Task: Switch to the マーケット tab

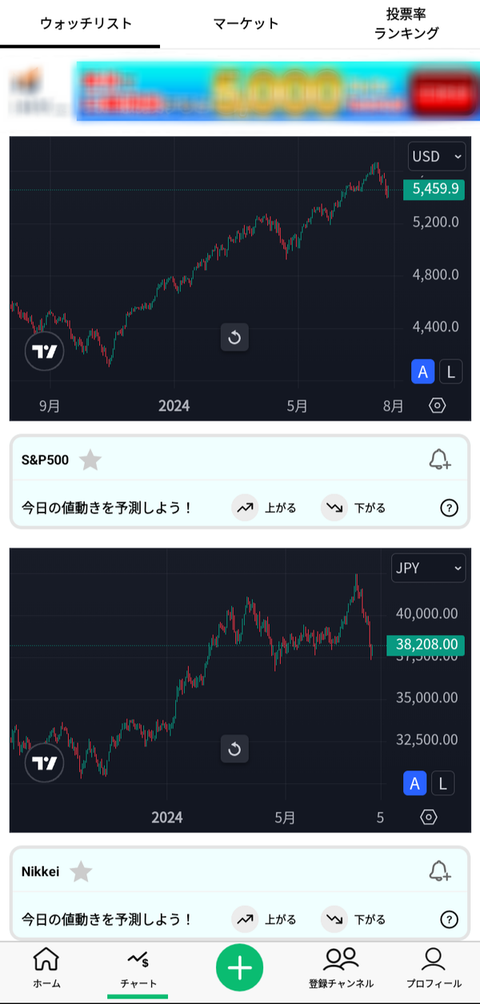Action: pos(246,23)
